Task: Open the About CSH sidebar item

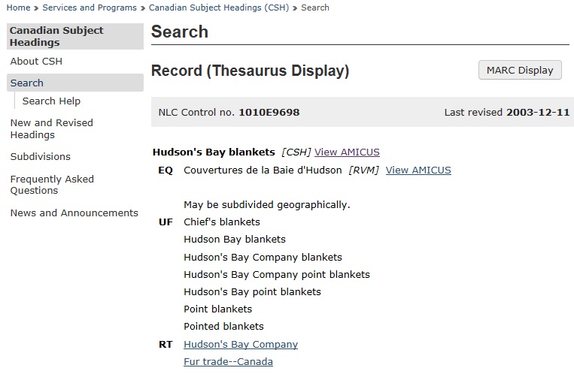Action: tap(36, 62)
